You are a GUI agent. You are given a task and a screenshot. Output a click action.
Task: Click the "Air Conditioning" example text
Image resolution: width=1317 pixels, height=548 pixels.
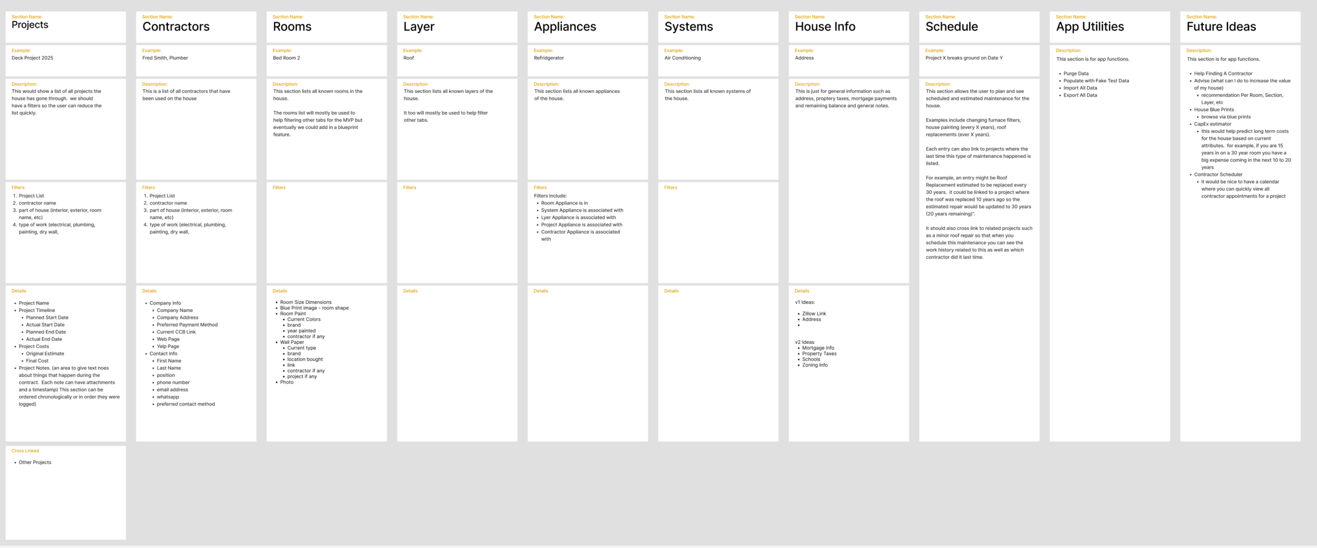click(x=682, y=58)
